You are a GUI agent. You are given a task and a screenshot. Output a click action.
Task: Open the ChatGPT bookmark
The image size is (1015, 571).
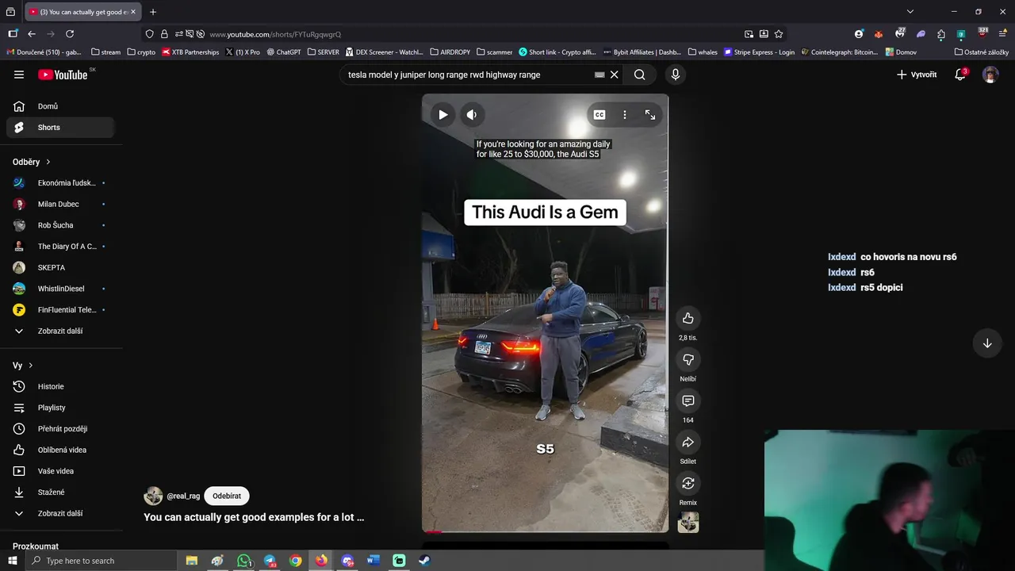pyautogui.click(x=284, y=52)
